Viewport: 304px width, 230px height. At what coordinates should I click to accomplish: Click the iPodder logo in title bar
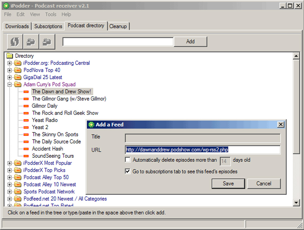(6, 6)
